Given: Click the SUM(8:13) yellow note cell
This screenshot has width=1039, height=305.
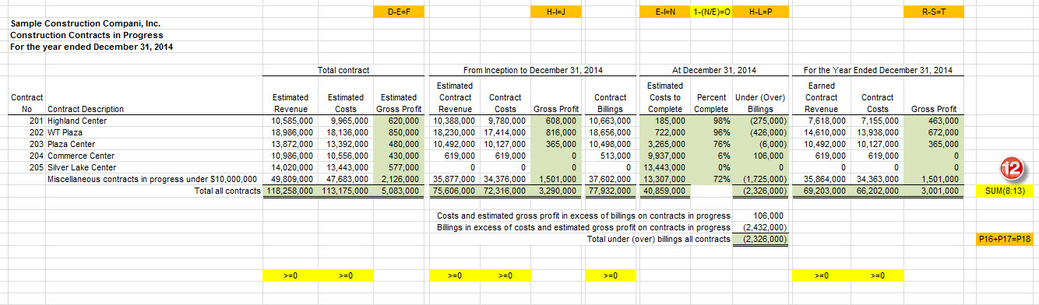Looking at the screenshot, I should 1005,191.
